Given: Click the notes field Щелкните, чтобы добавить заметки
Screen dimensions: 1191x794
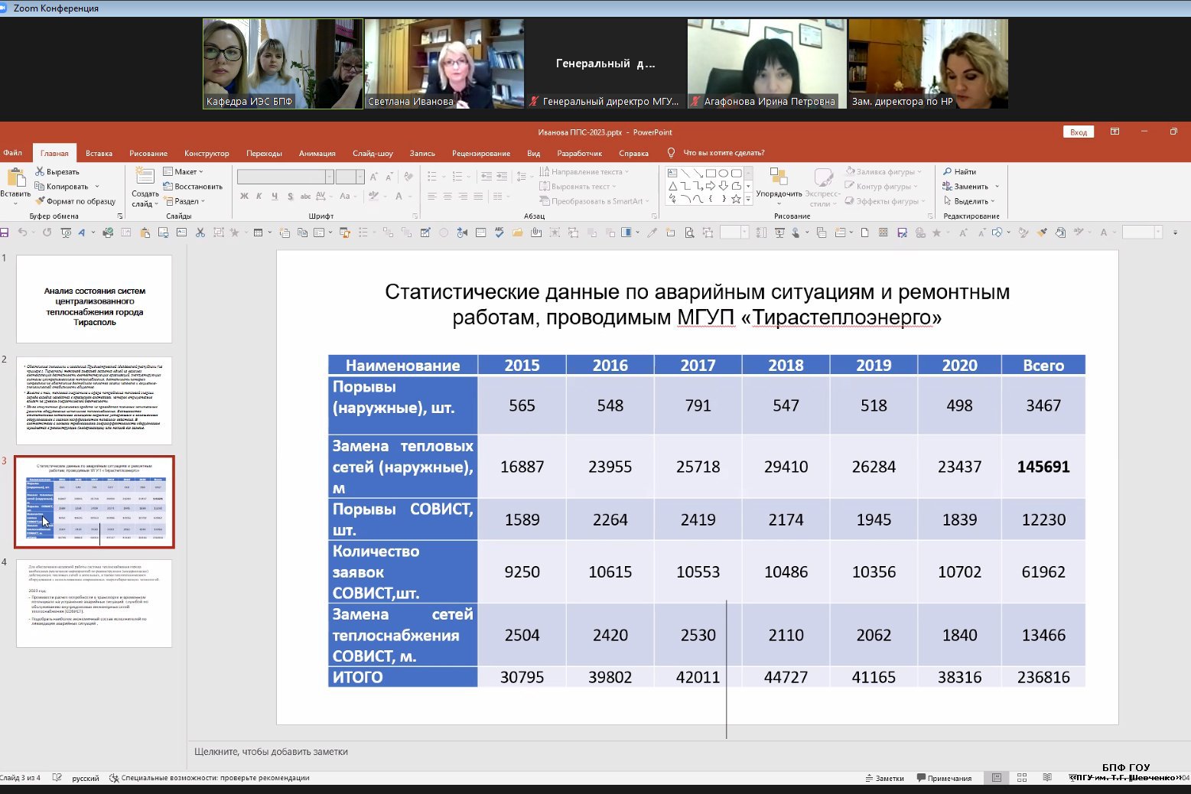Looking at the screenshot, I should [271, 752].
